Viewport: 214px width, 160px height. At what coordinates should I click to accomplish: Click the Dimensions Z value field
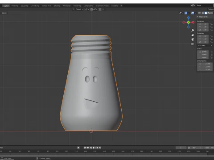[x=205, y=69]
